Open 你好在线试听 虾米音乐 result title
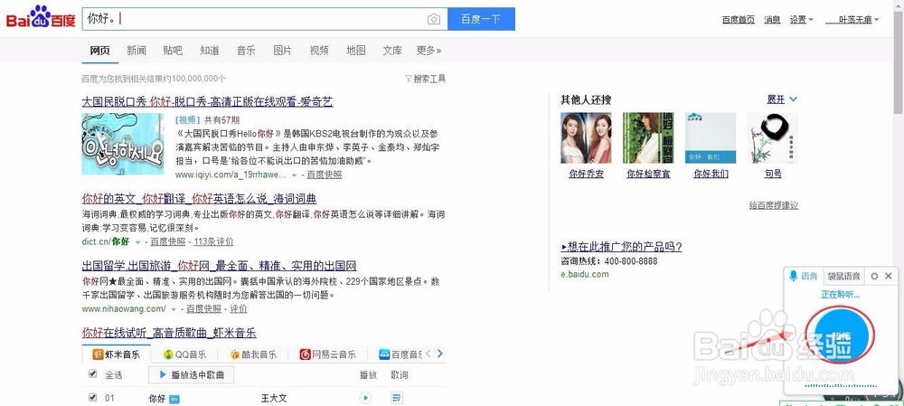 (169, 333)
